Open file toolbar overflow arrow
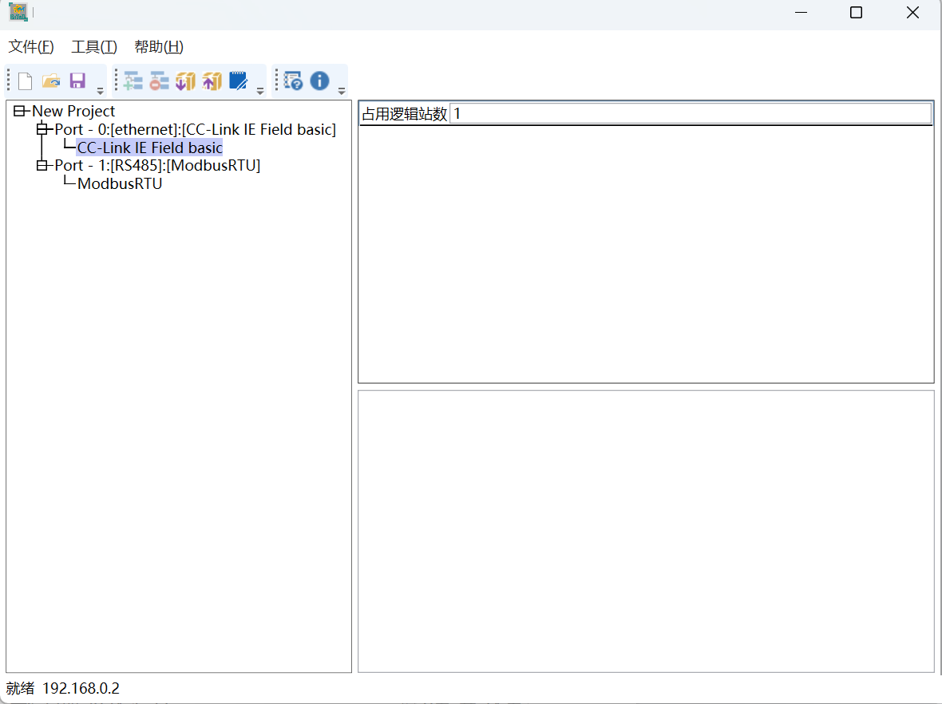The image size is (942, 704). pos(101,91)
